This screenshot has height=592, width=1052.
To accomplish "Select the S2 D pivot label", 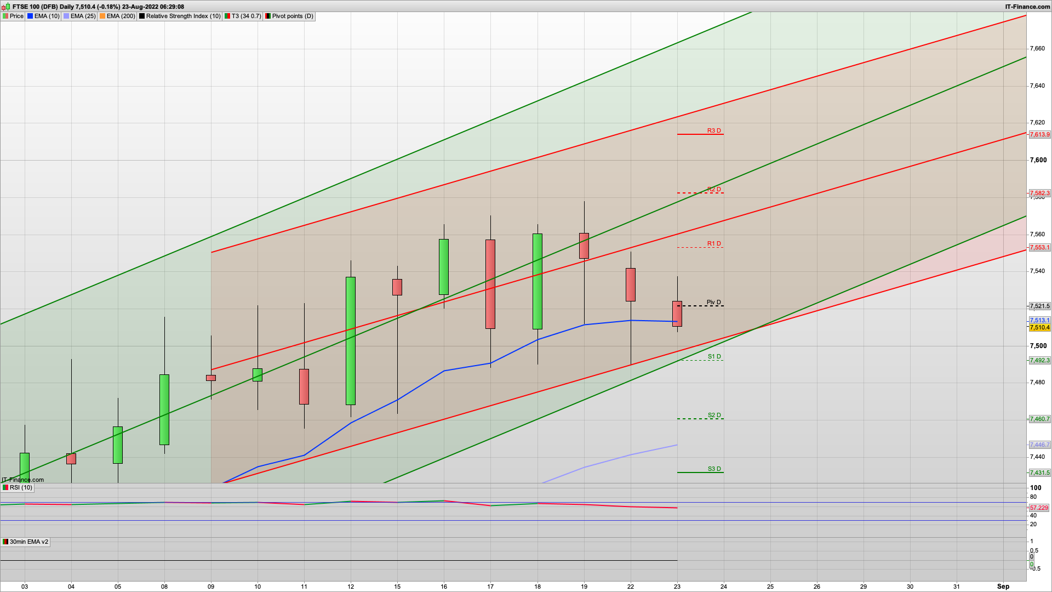I will tap(714, 415).
